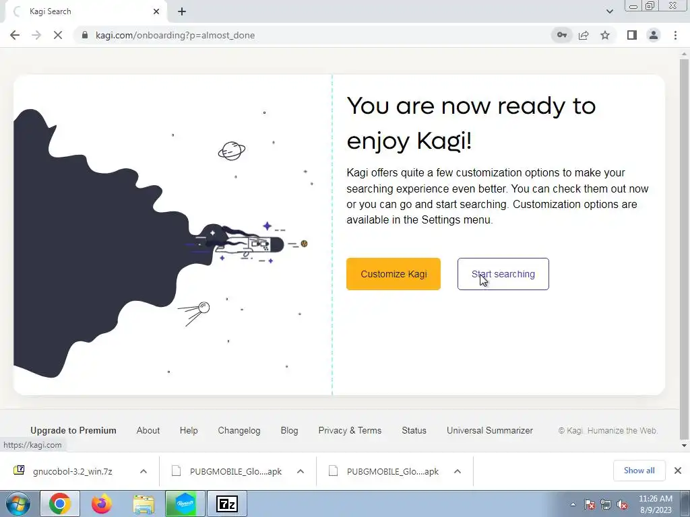Close the Kagi Search tab

[156, 11]
